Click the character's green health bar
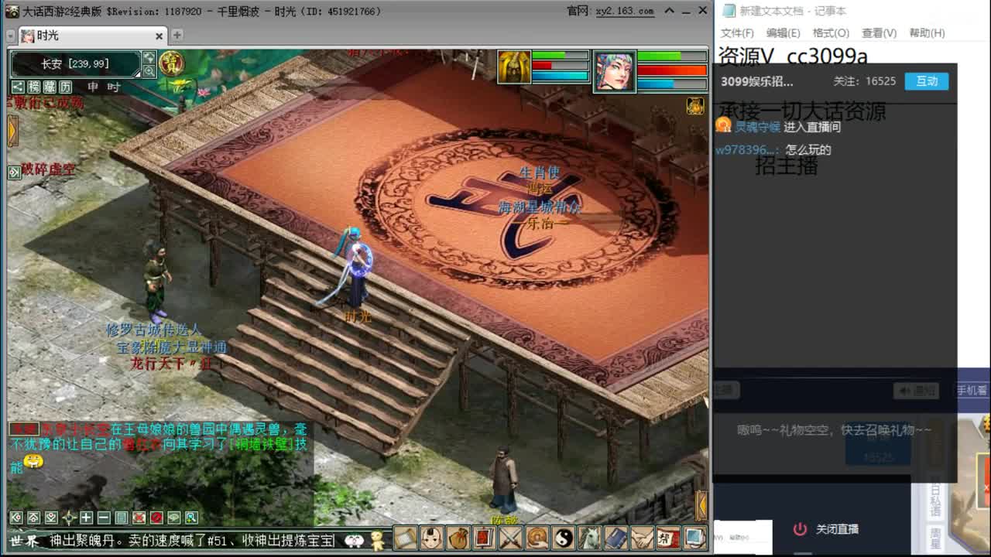The height and width of the screenshot is (557, 991). click(672, 56)
